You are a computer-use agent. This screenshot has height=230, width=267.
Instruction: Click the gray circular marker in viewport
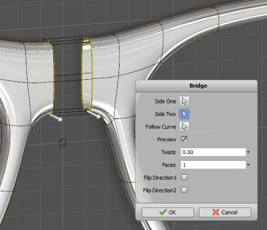pos(63,142)
